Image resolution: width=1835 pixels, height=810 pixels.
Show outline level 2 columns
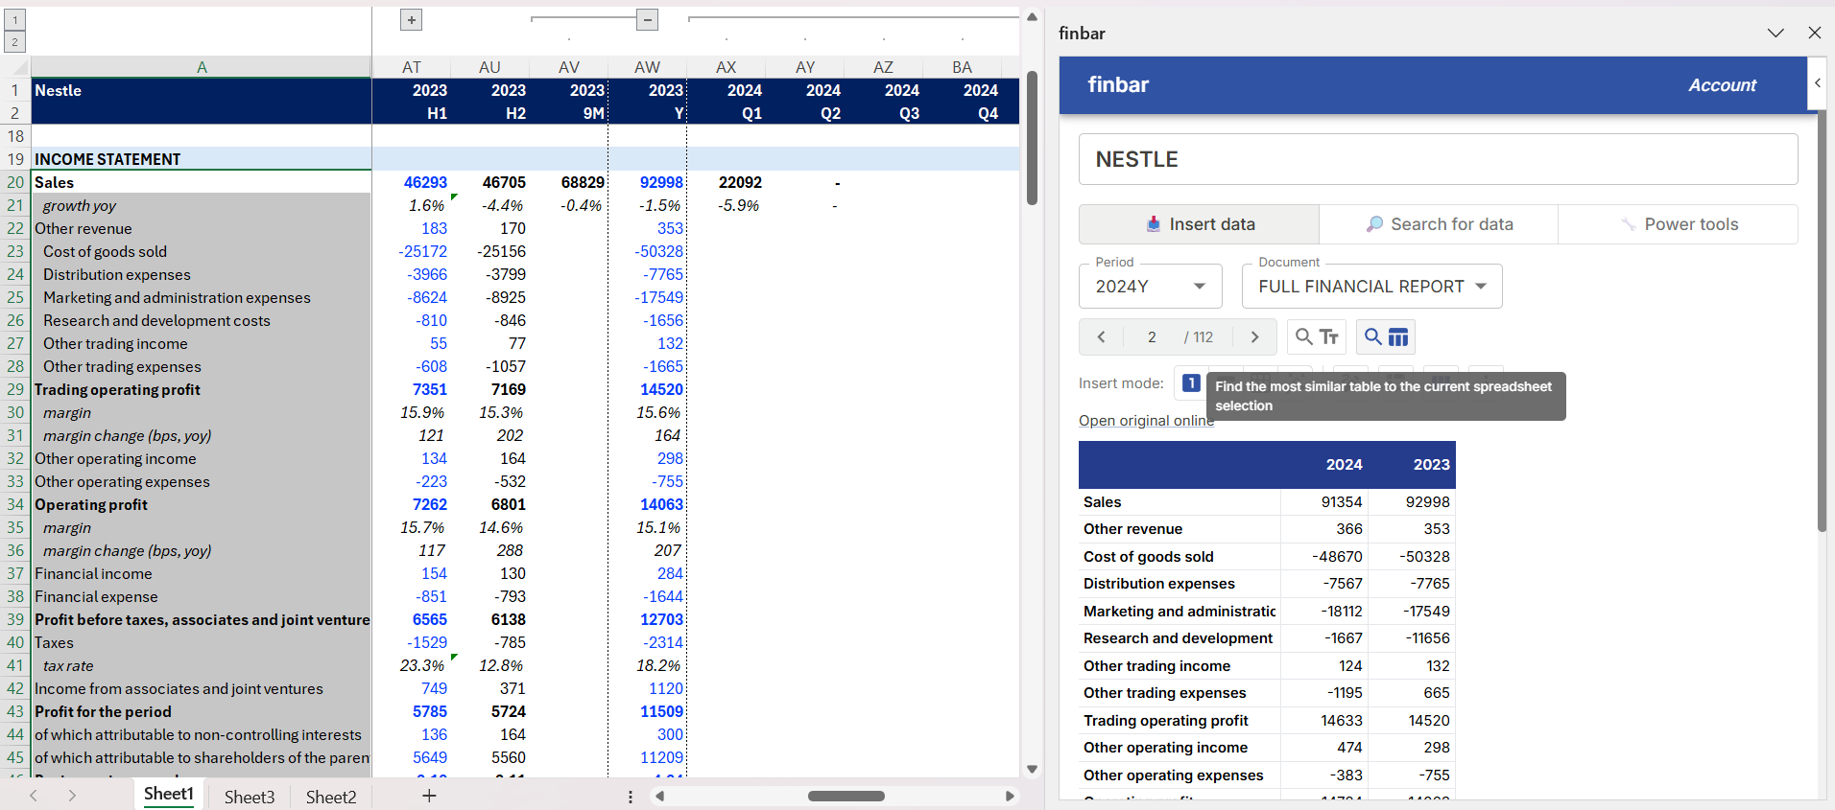(x=14, y=42)
